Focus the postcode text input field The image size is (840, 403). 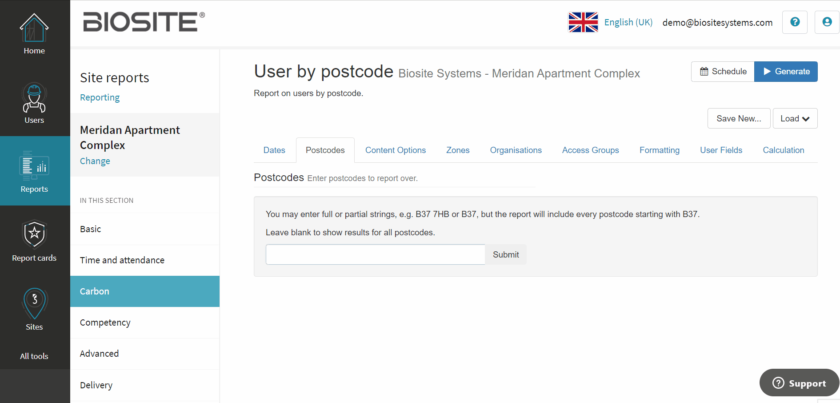(x=376, y=254)
